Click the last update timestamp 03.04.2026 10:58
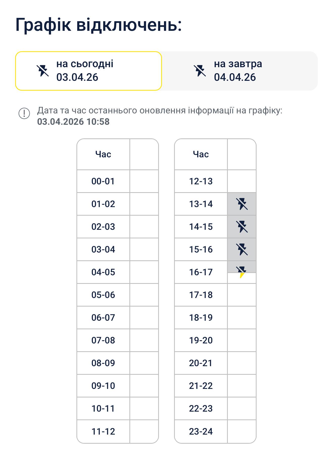Screen dimensions: 333x451 73,122
